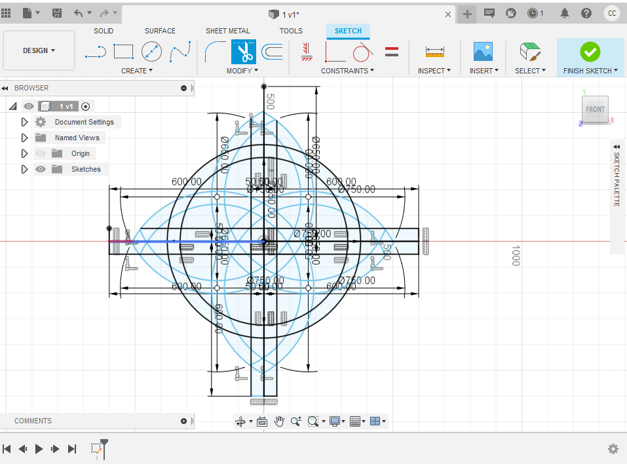Click the Select tool icon
This screenshot has height=464, width=627.
[x=530, y=52]
